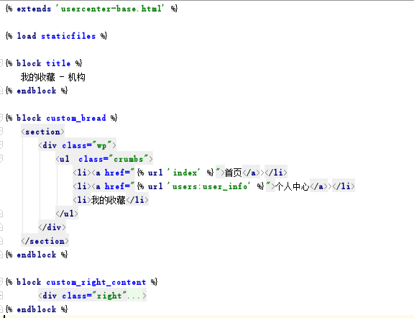414x318 pixels.
Task: Click the block name 'title'
Action: 58,63
